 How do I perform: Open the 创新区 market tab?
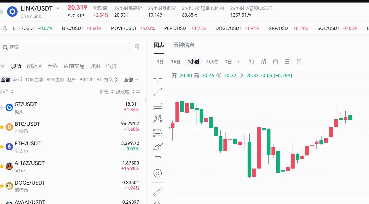pos(34,66)
